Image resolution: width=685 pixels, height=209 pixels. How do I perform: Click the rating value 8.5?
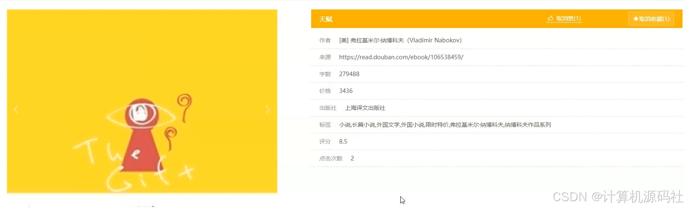click(343, 142)
